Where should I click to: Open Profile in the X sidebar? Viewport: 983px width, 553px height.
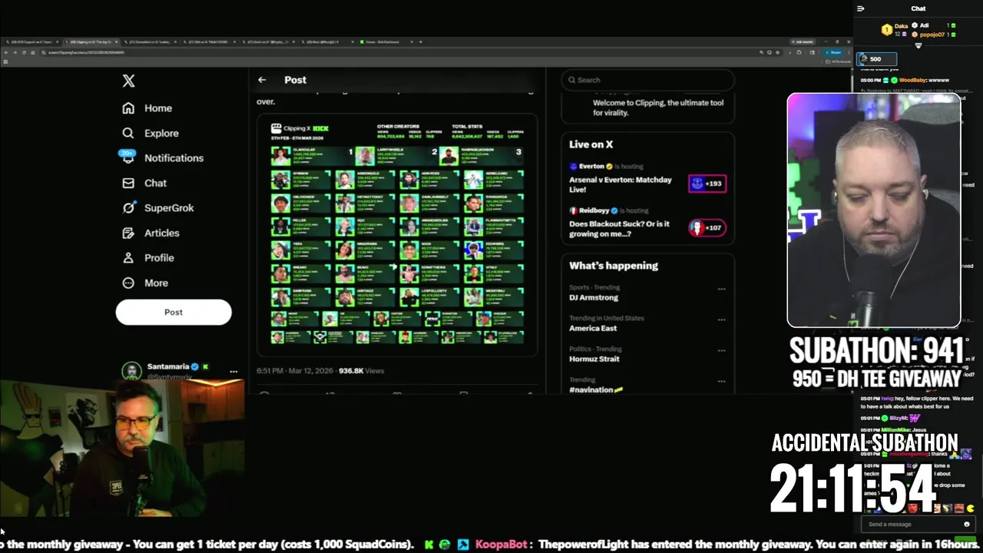pos(148,257)
